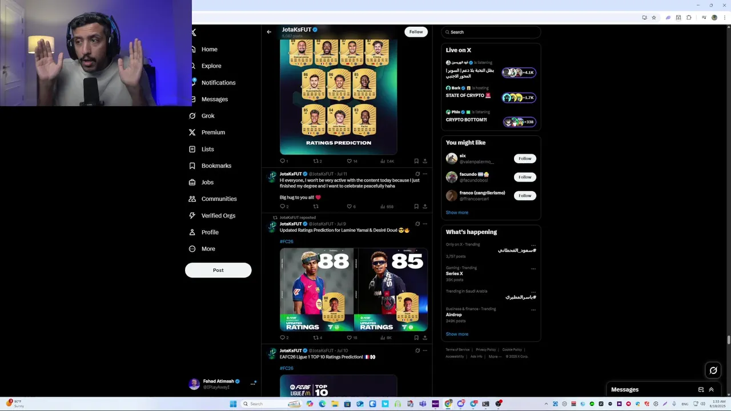Open Grok from the left sidebar icon

(192, 116)
